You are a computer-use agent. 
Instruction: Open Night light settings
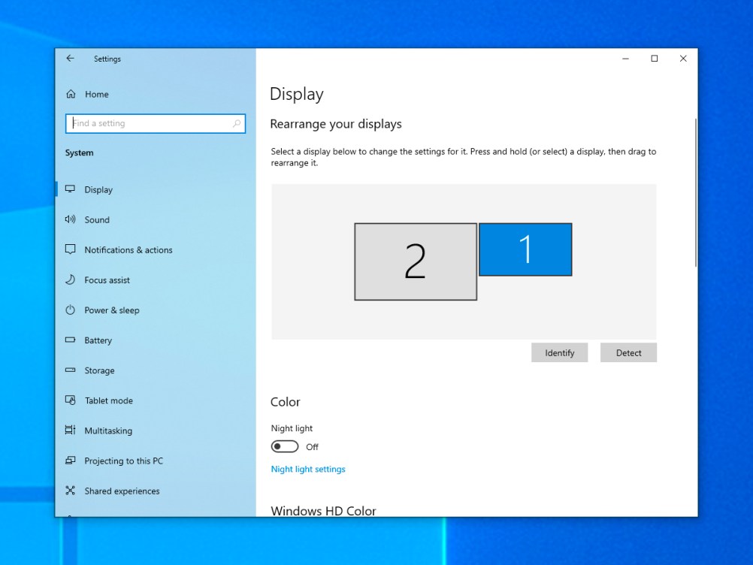coord(308,469)
